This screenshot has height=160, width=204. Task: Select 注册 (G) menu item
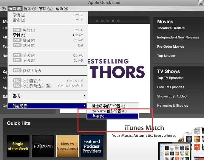113,116
